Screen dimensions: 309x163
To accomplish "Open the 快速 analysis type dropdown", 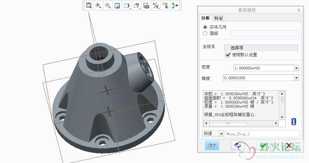I will pos(221,134).
